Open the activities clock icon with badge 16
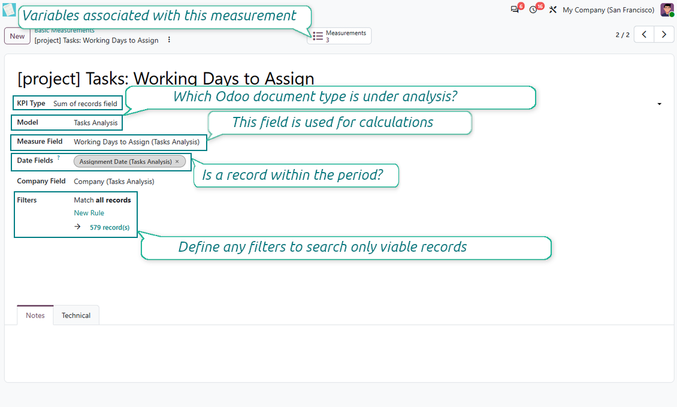The height and width of the screenshot is (407, 677). [534, 9]
